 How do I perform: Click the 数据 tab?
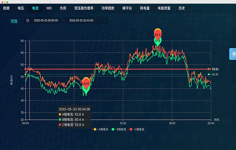7,8
